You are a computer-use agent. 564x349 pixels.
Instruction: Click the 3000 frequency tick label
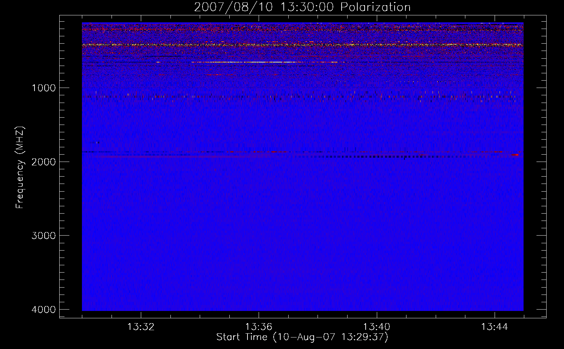pos(44,236)
